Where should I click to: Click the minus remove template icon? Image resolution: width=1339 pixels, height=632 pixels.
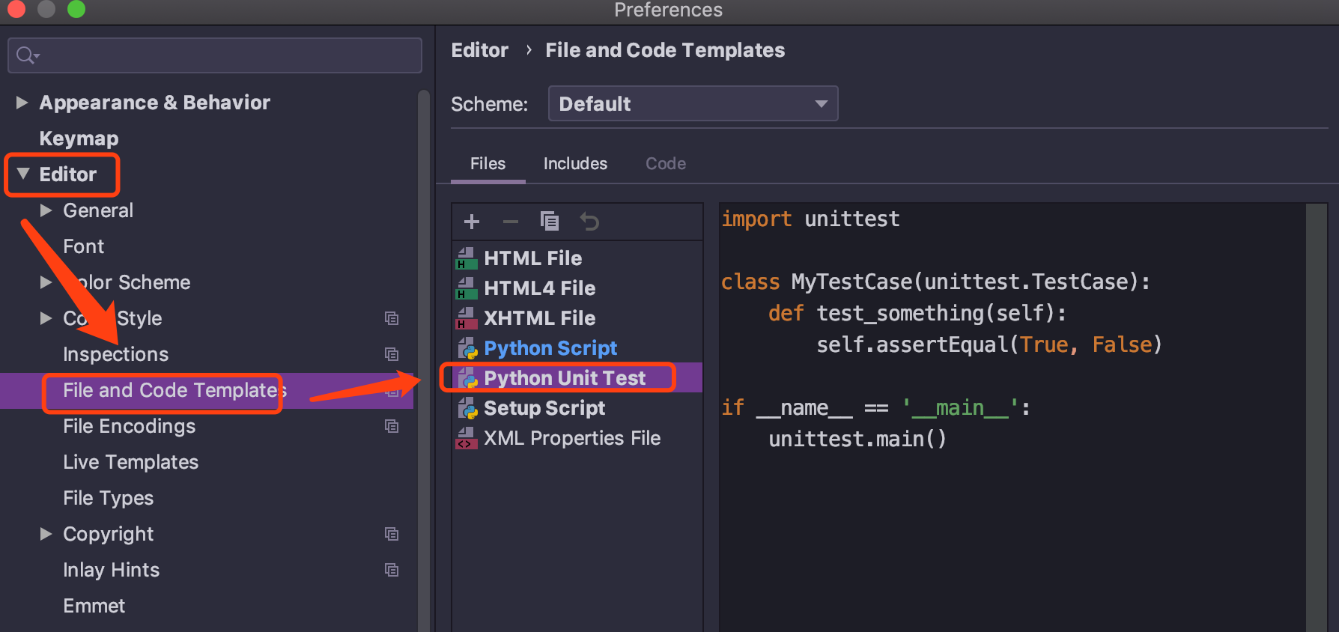click(x=511, y=222)
